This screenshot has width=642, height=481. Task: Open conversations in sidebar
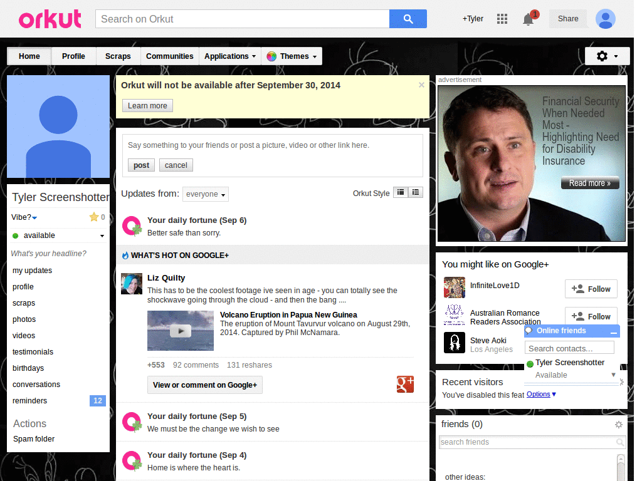point(36,385)
